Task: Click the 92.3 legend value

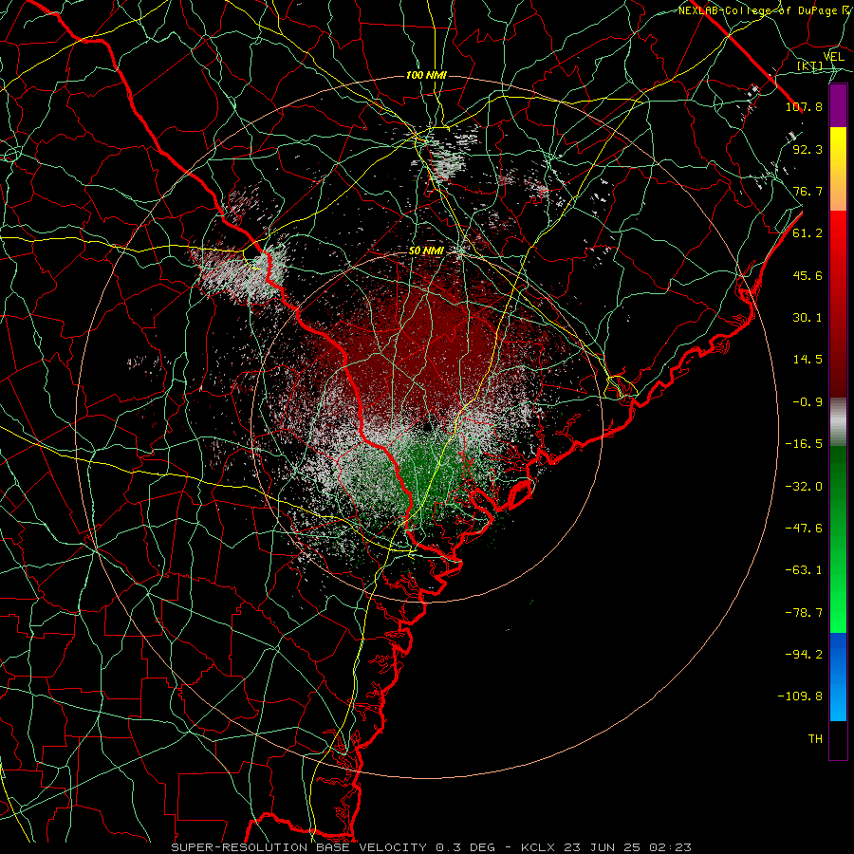Action: [808, 149]
